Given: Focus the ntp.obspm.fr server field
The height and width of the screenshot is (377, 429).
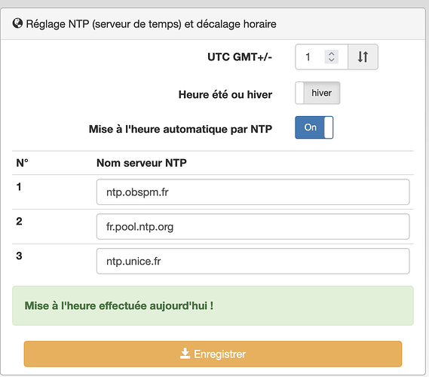Looking at the screenshot, I should click(x=253, y=192).
